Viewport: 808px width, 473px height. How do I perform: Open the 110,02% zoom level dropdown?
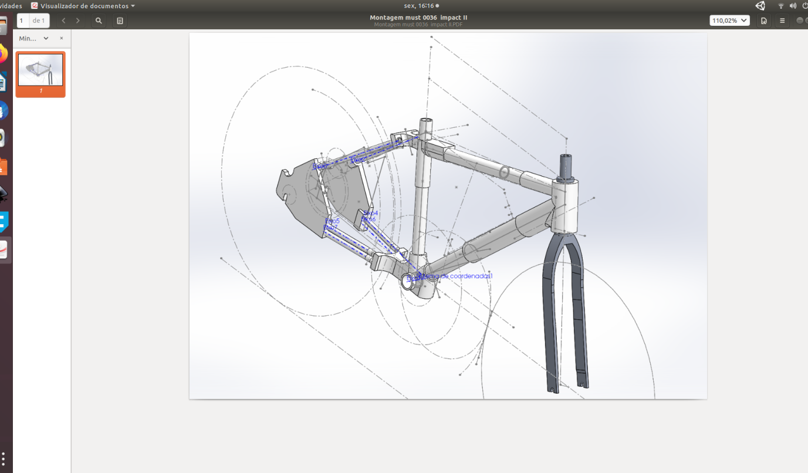pos(729,21)
